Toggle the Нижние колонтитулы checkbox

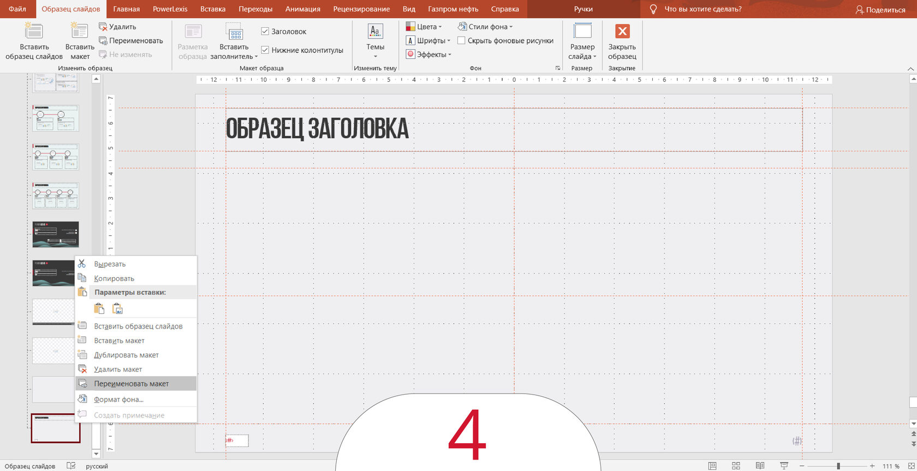tap(265, 50)
